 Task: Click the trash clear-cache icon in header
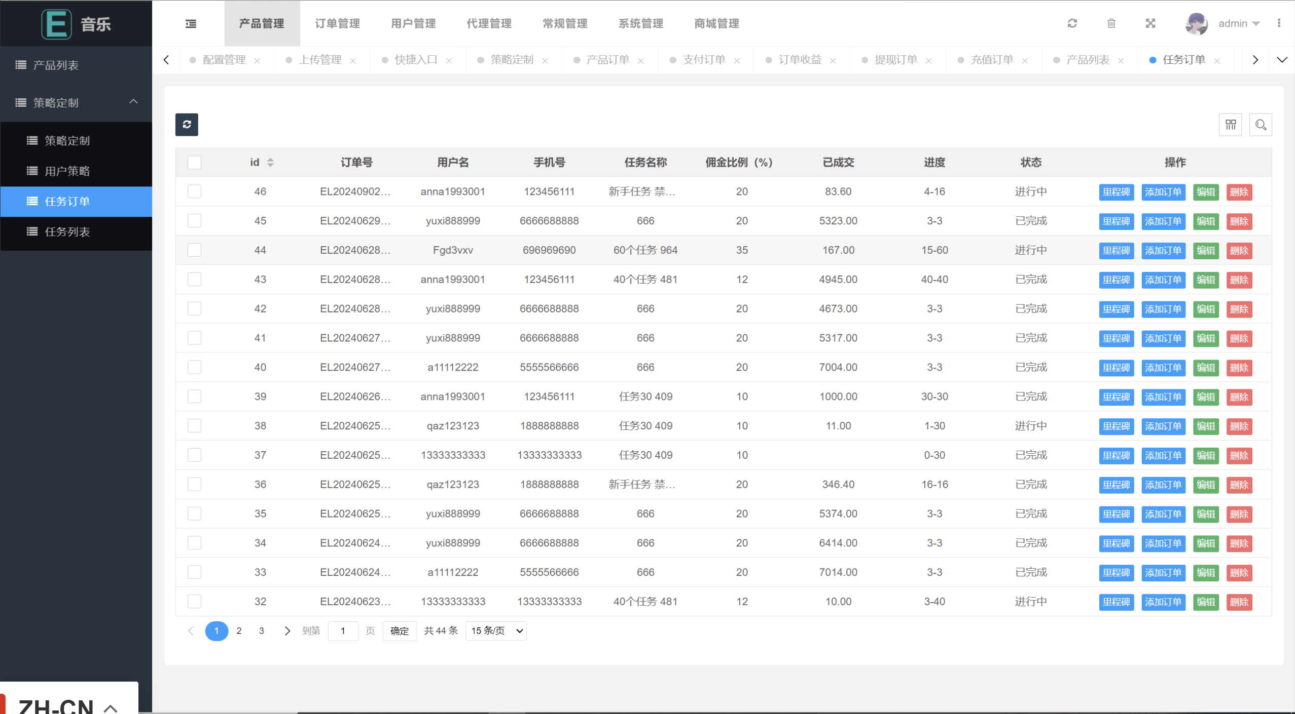click(x=1111, y=23)
